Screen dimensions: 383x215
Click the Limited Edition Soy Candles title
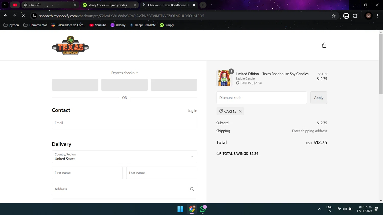[272, 74]
